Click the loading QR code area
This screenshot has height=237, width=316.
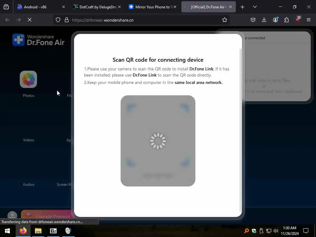click(158, 141)
